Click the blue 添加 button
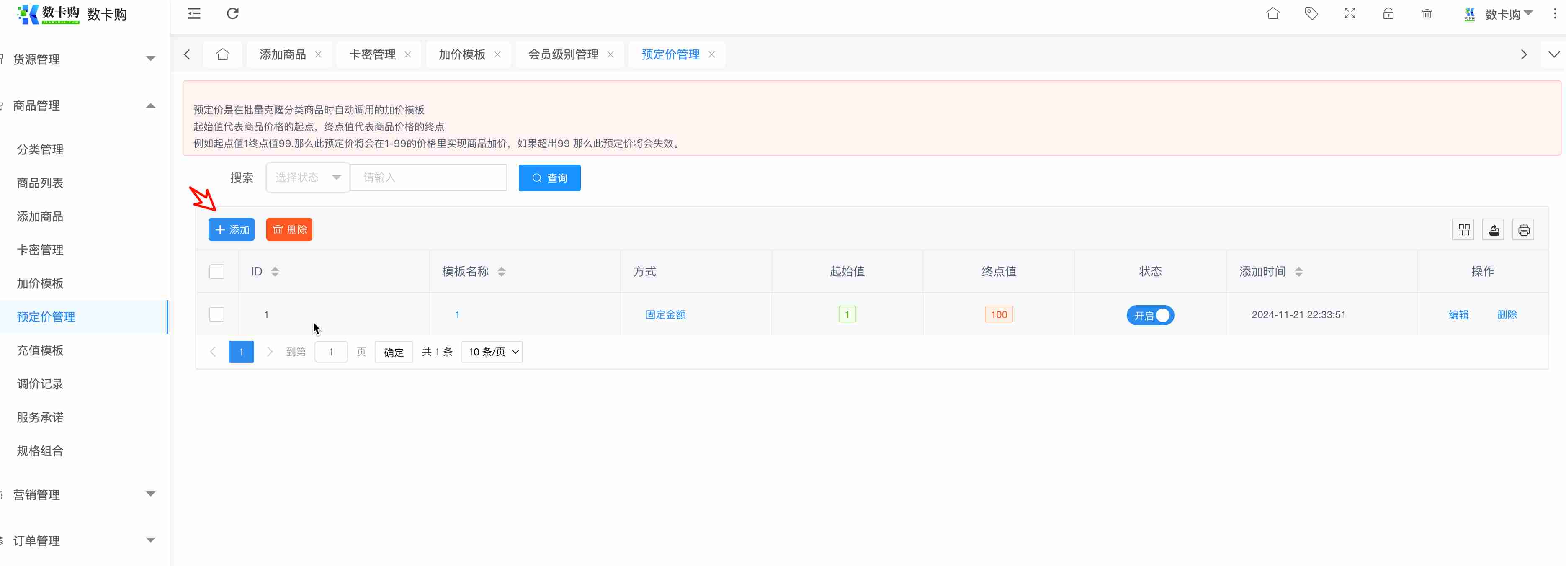This screenshot has width=1566, height=566. point(232,230)
